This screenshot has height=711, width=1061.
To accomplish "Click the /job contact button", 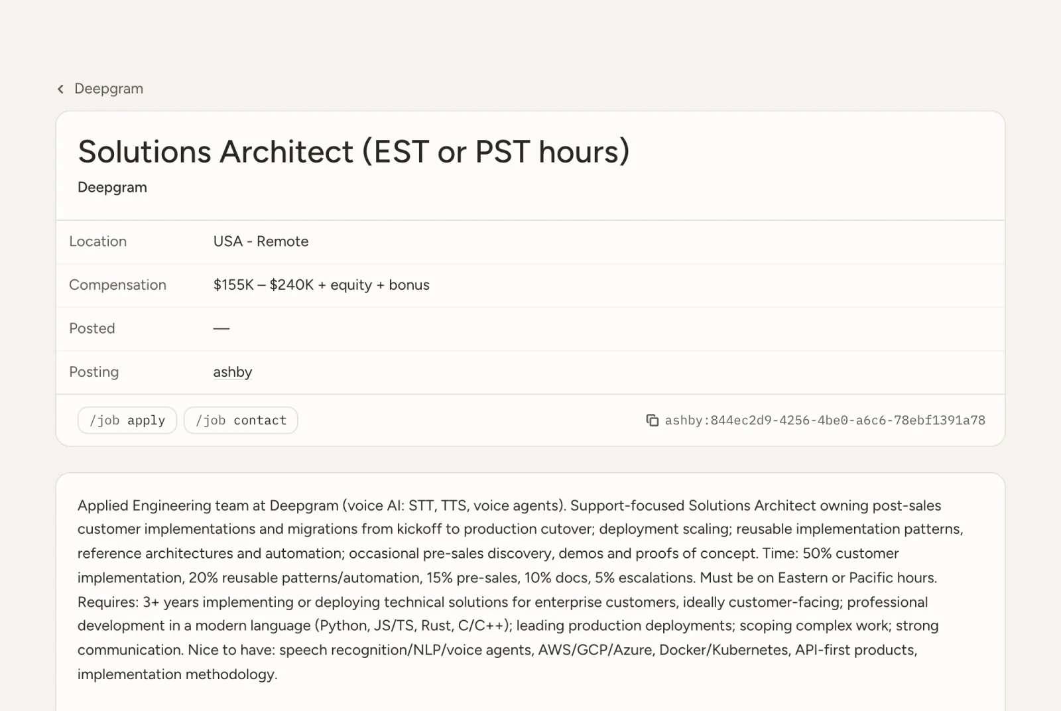I will [x=241, y=420].
